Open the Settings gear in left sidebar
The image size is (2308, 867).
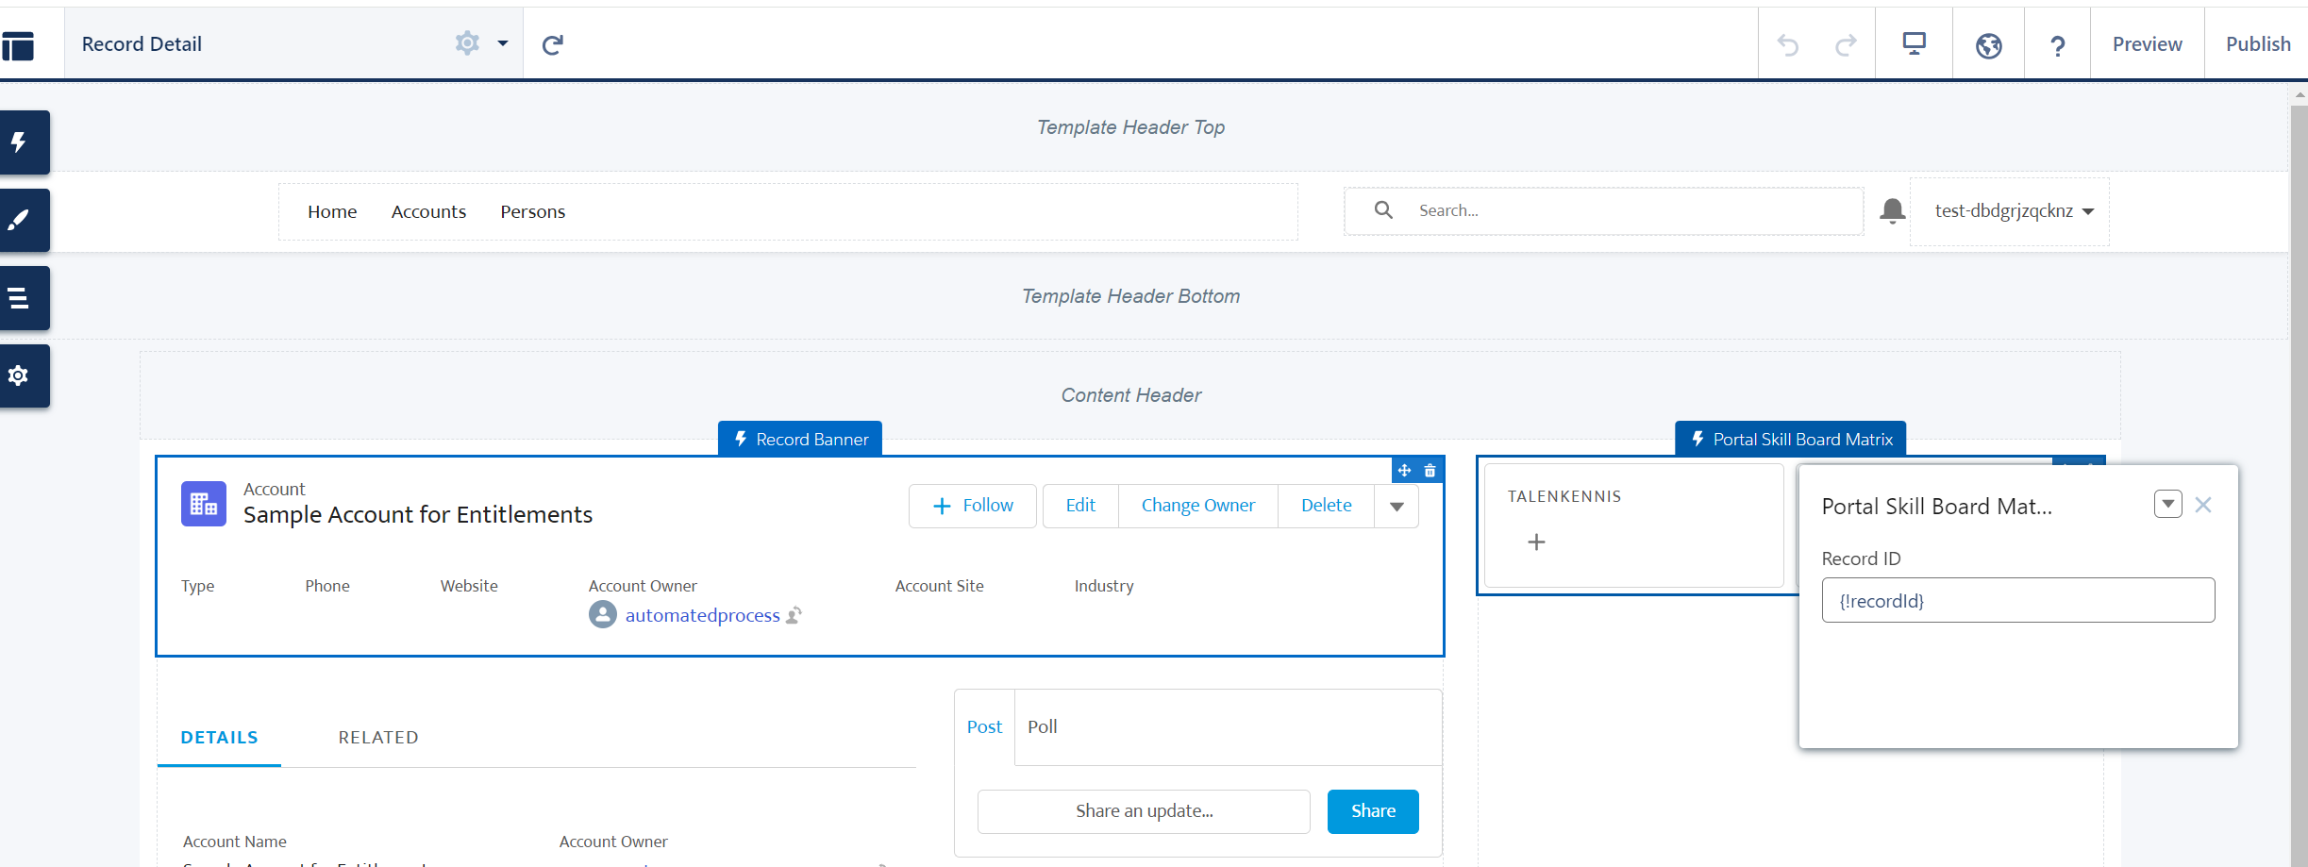click(x=20, y=376)
